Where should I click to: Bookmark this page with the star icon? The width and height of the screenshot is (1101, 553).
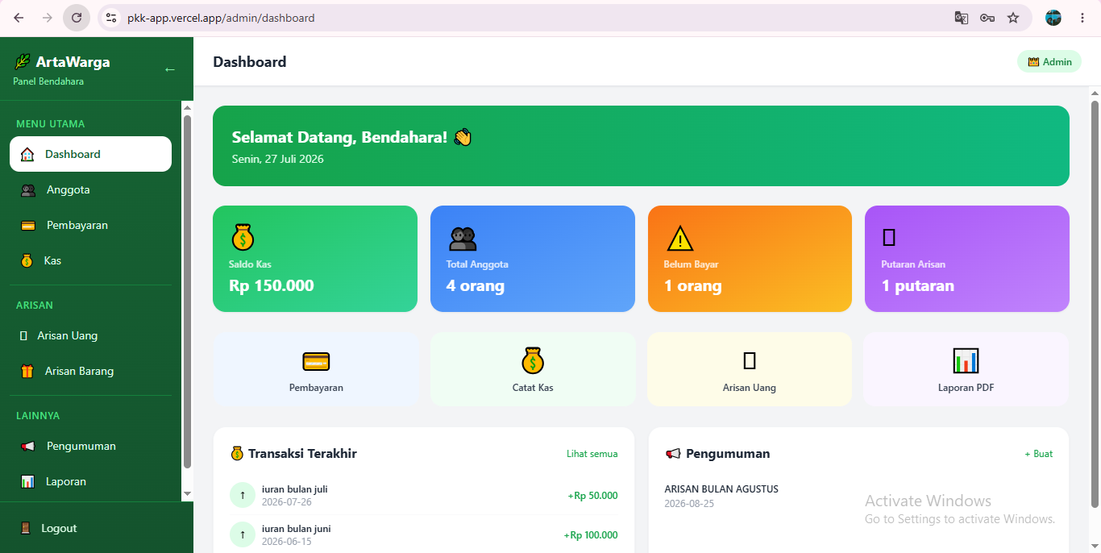click(x=1013, y=18)
